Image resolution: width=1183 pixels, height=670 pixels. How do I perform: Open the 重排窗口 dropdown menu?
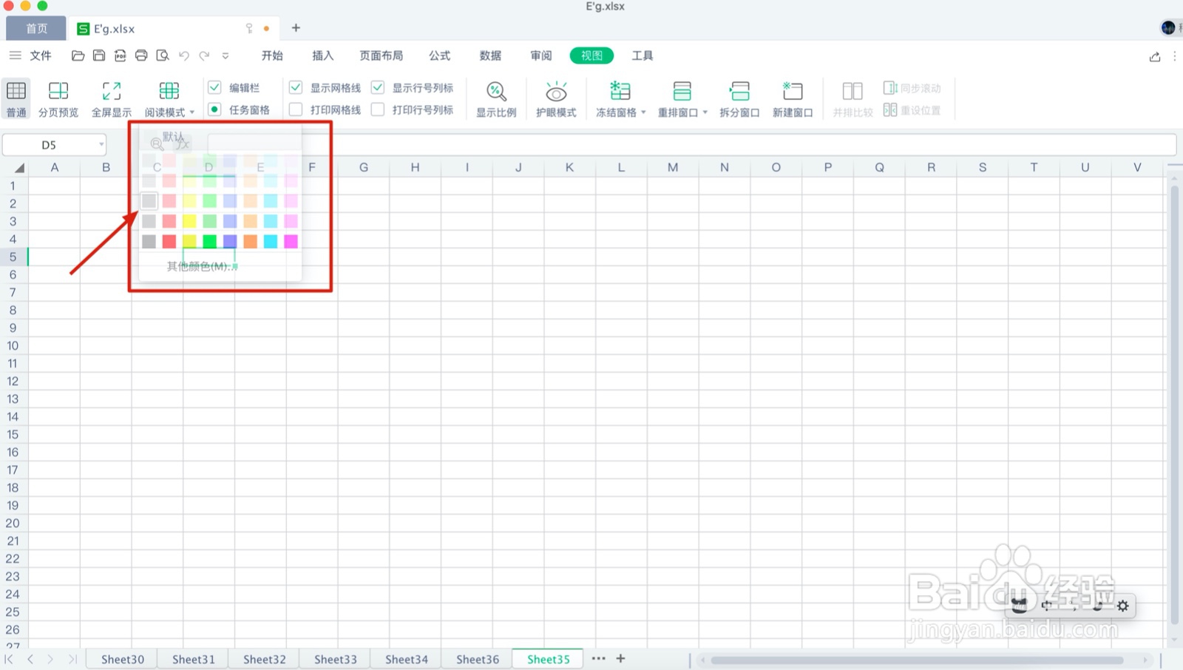tap(704, 112)
